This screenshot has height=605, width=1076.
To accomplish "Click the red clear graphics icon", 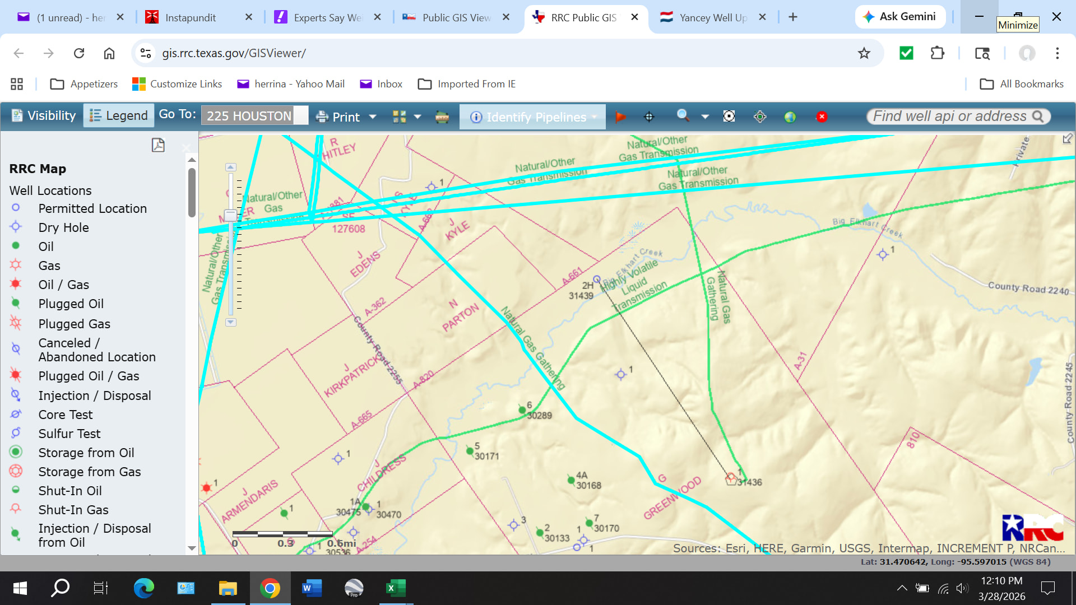I will pyautogui.click(x=822, y=117).
